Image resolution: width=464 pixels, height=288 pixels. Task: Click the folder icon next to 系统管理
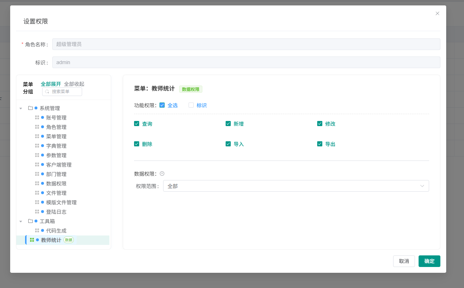(31, 108)
